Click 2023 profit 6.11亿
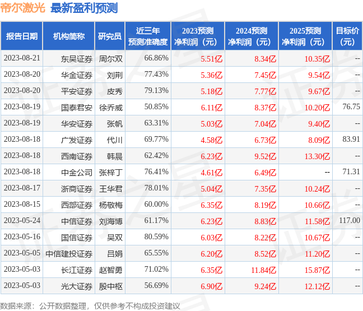363x311 pixels. (211, 108)
